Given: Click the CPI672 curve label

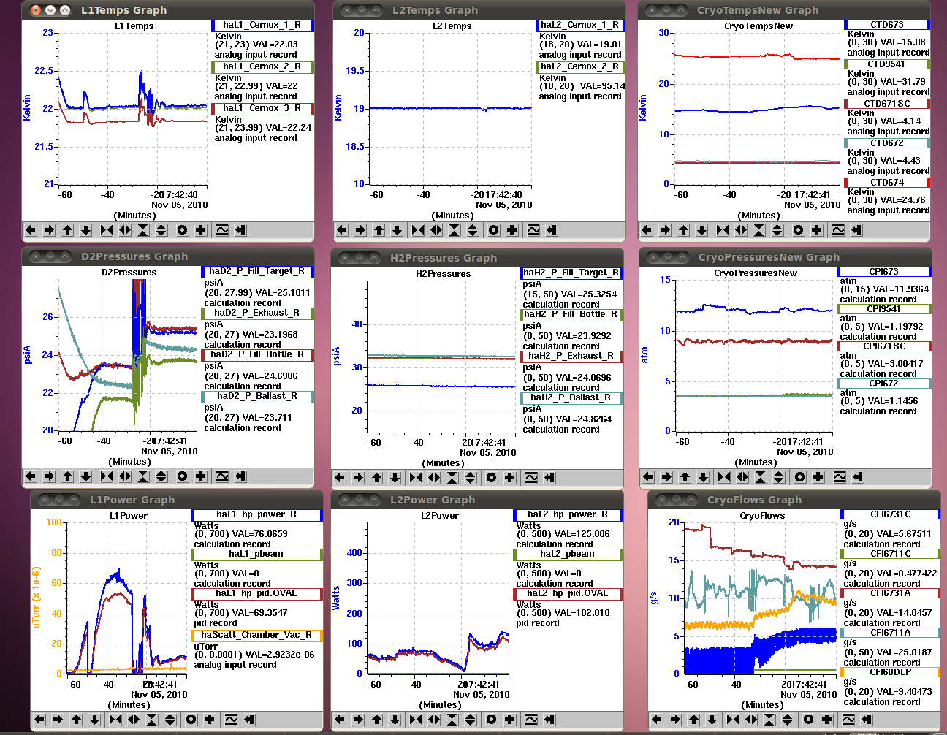Looking at the screenshot, I should click(884, 384).
